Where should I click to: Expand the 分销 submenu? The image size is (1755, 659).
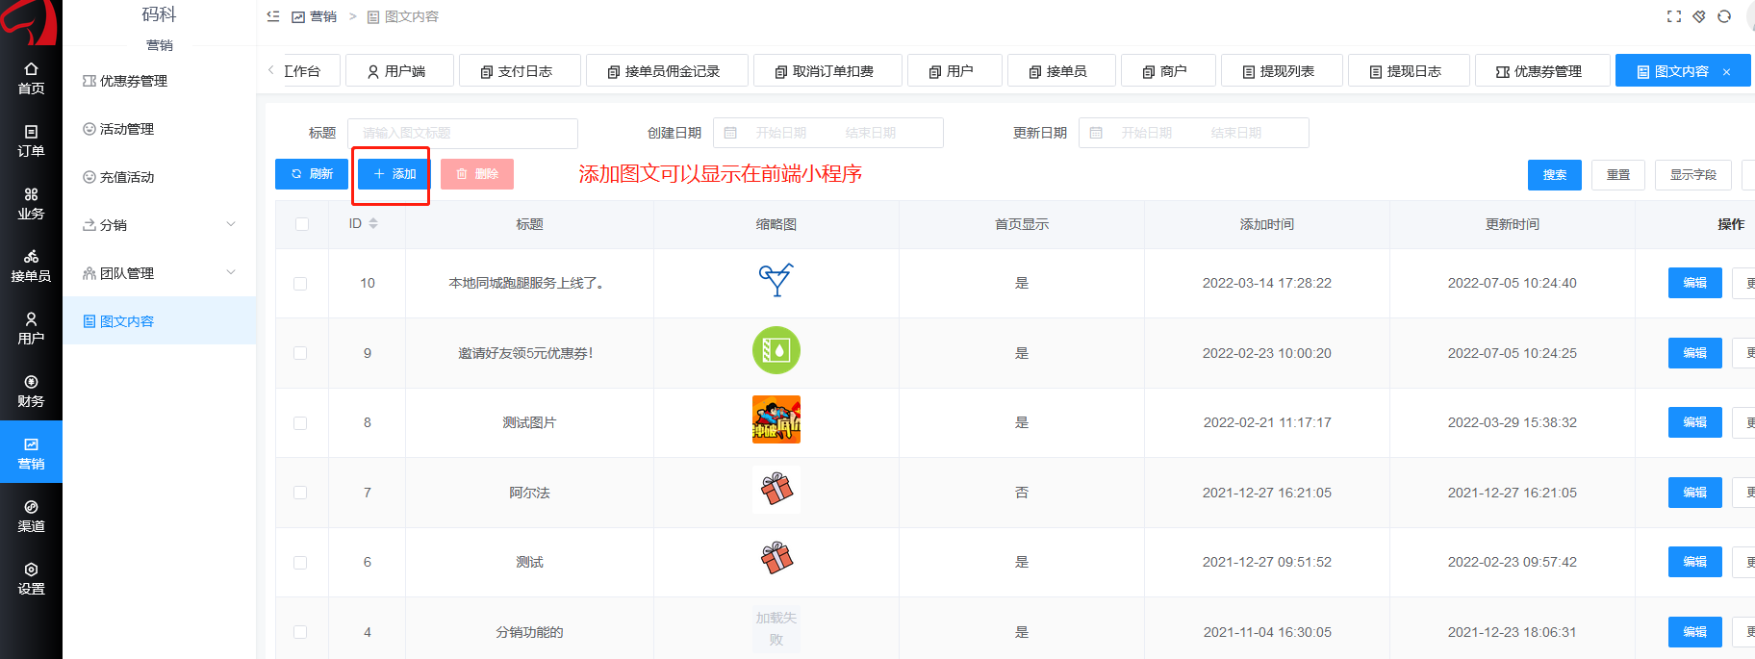[x=230, y=224]
